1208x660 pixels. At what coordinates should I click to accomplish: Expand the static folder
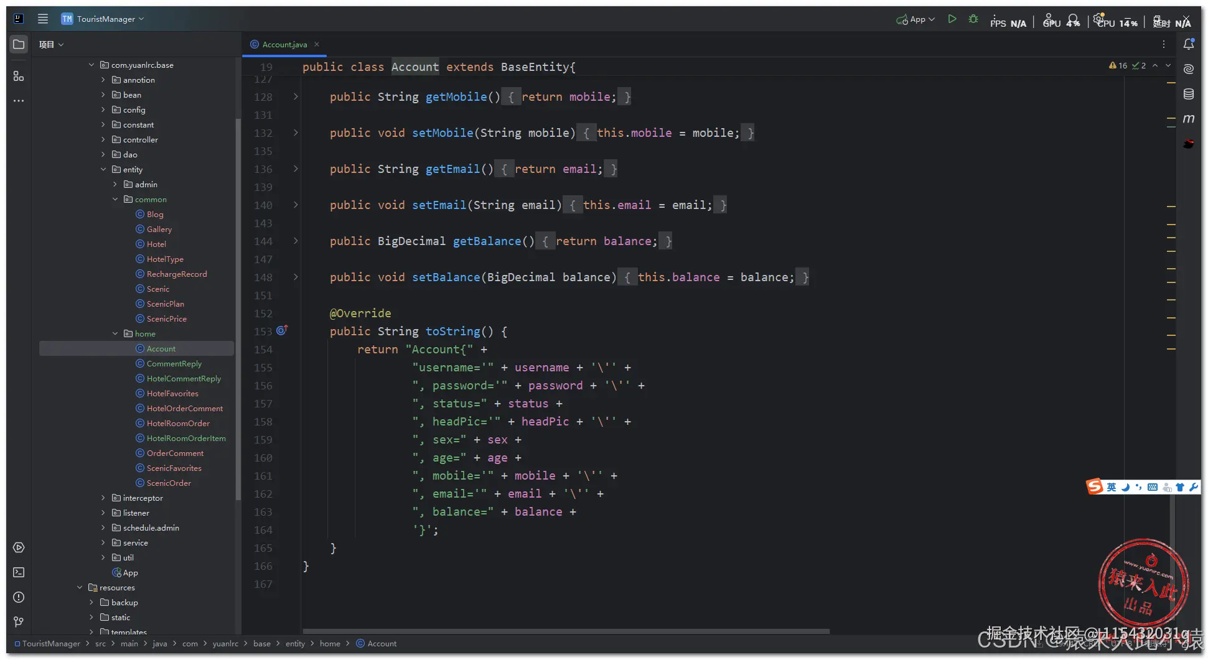click(x=91, y=617)
